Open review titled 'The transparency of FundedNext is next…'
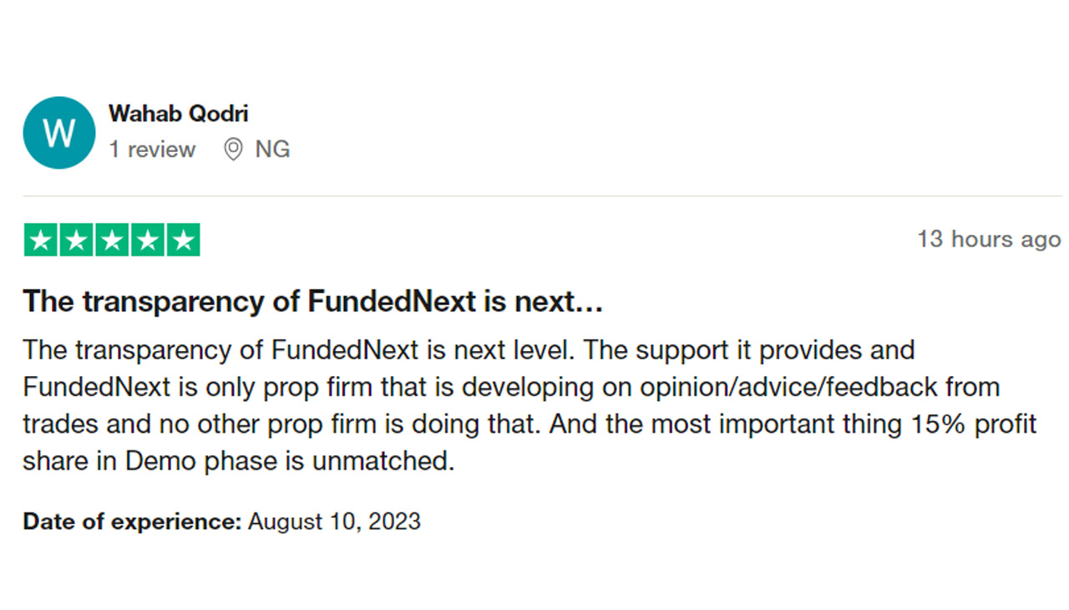This screenshot has height=610, width=1069. tap(313, 302)
